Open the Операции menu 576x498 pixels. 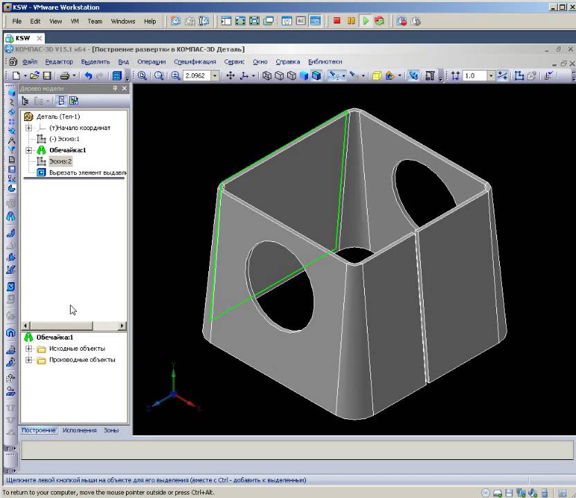[151, 62]
